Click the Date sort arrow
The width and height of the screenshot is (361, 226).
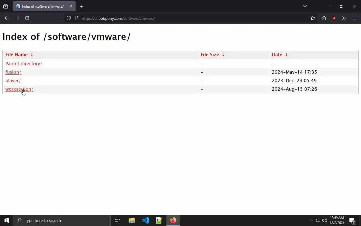pos(286,55)
